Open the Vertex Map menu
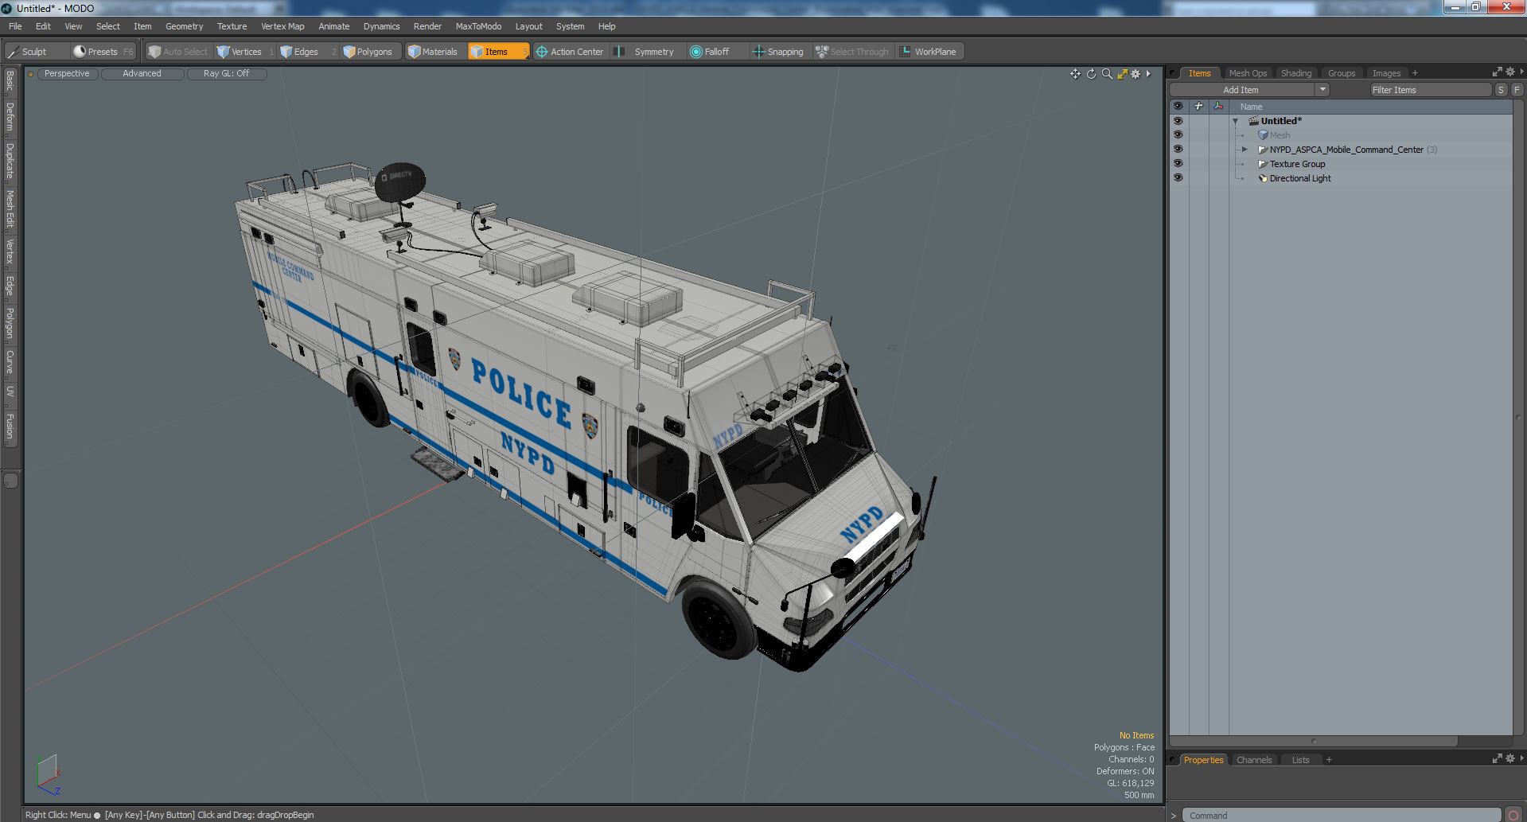Viewport: 1527px width, 822px height. click(x=282, y=26)
